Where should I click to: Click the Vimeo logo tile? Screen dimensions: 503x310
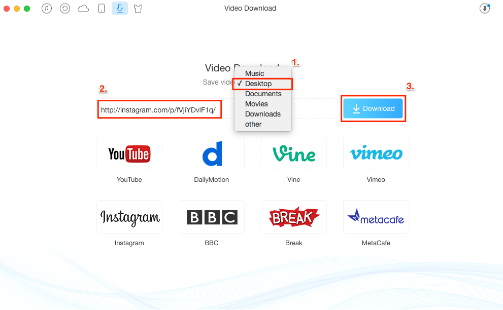tap(376, 153)
